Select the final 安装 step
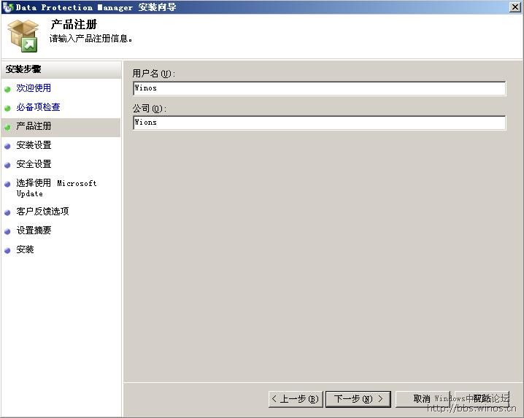 tap(25, 249)
